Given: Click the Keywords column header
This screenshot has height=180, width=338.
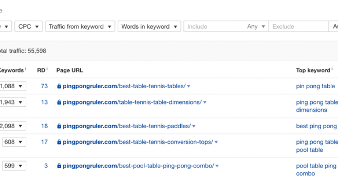Looking at the screenshot, I should [11, 70].
